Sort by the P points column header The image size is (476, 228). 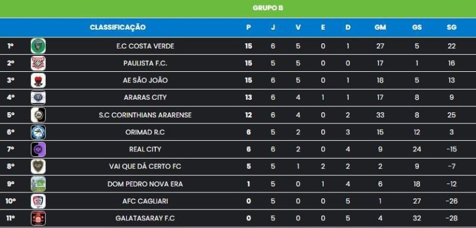point(249,27)
